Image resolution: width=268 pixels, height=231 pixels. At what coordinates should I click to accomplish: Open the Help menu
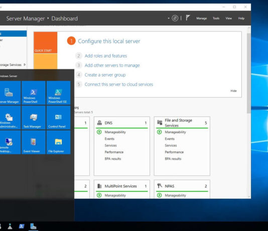(241, 18)
